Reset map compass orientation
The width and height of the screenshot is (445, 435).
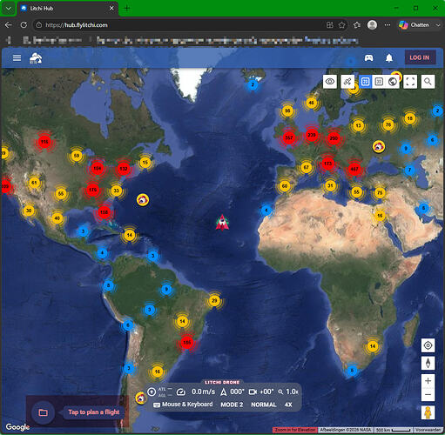[428, 363]
